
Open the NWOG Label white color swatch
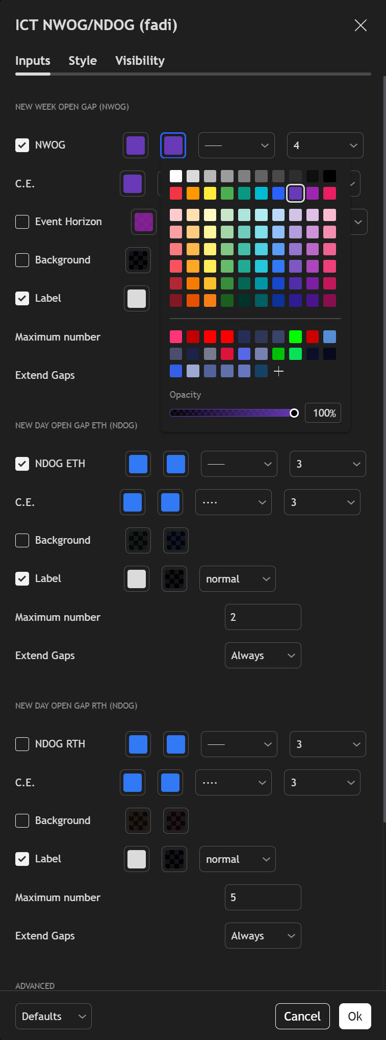(137, 299)
